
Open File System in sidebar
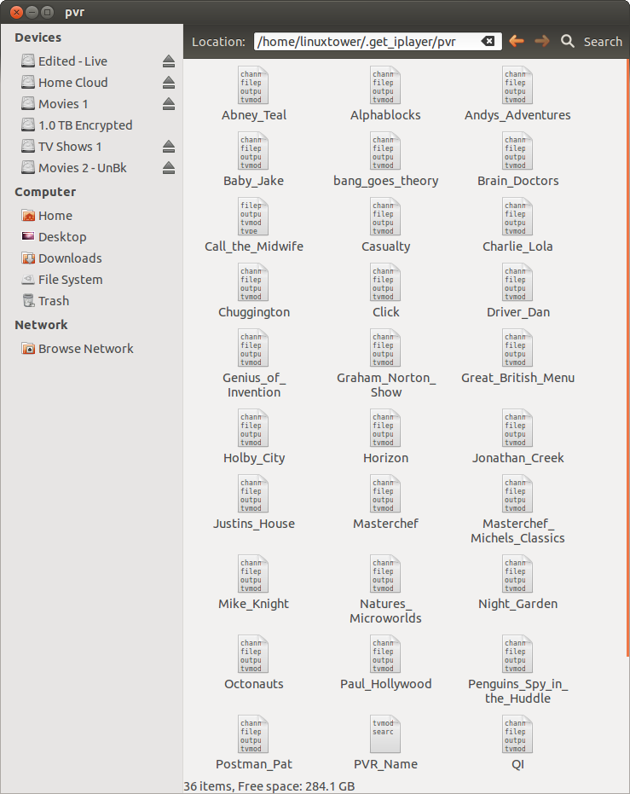(x=71, y=280)
